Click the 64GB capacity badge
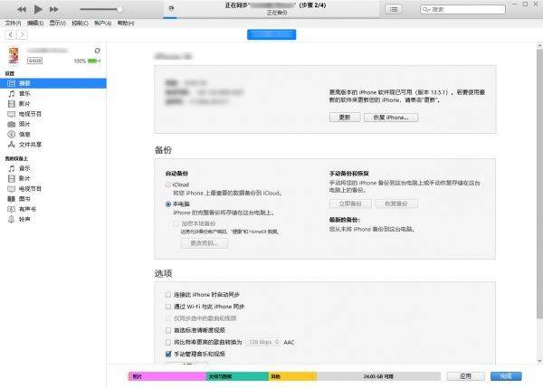The width and height of the screenshot is (543, 388). pyautogui.click(x=34, y=61)
